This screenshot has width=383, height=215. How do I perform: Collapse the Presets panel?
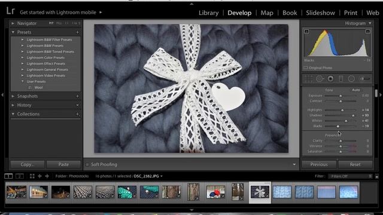click(13, 32)
